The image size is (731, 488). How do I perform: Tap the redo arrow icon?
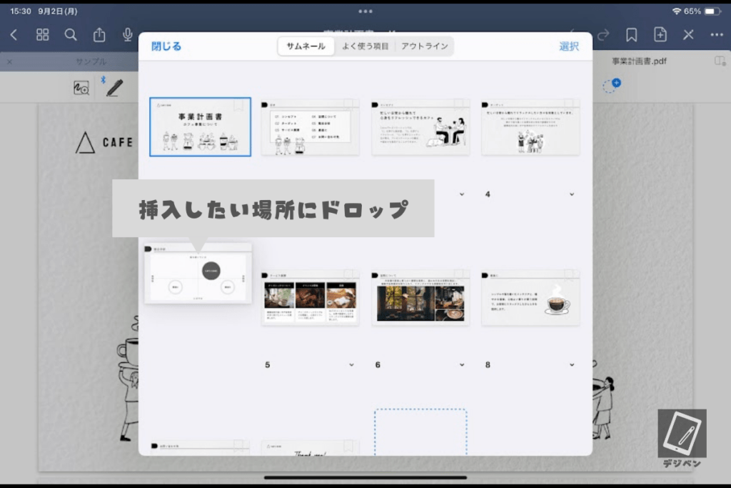603,34
